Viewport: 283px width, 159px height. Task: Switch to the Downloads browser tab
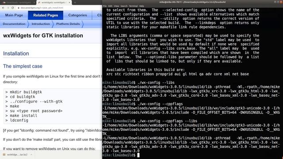coord(18,3)
